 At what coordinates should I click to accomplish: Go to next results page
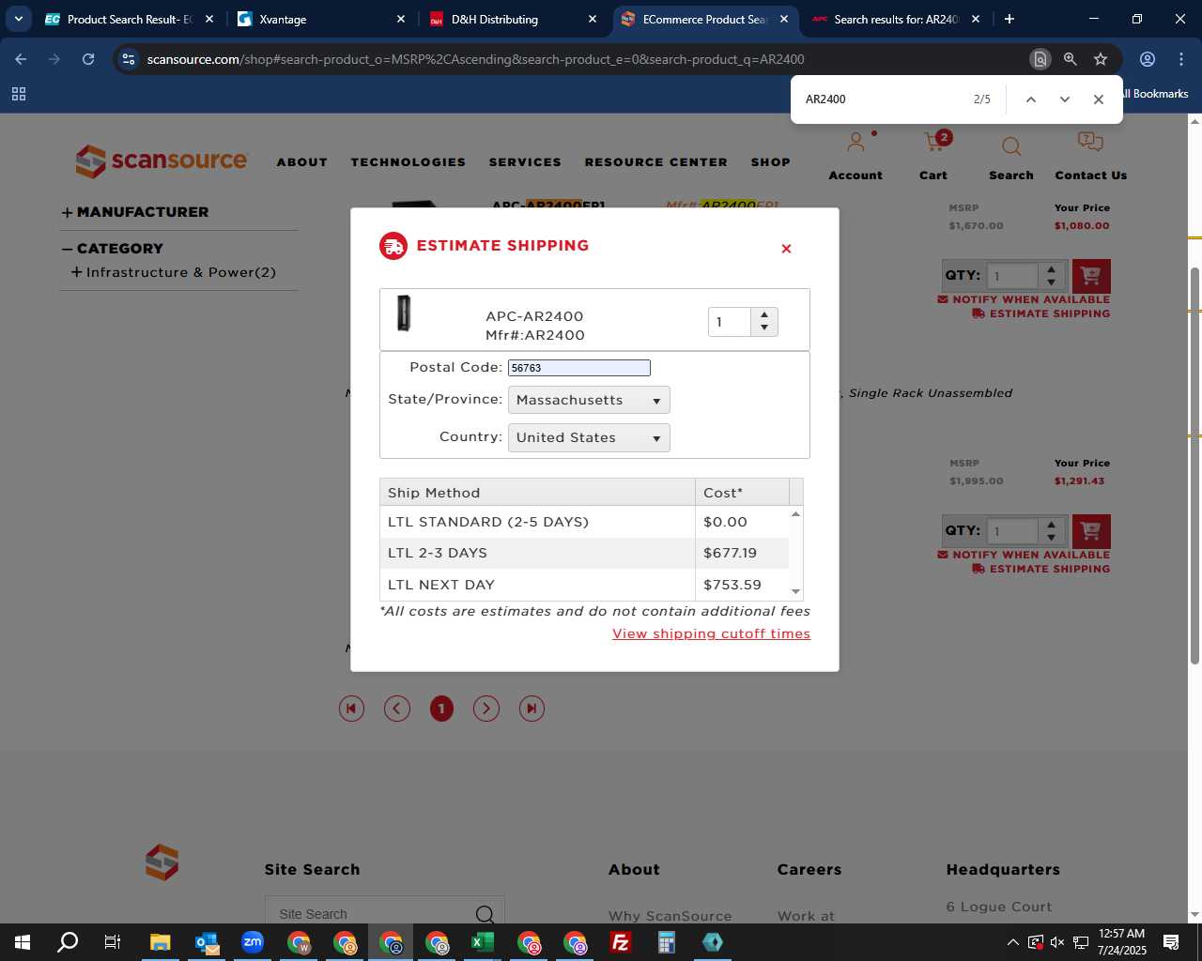point(485,709)
